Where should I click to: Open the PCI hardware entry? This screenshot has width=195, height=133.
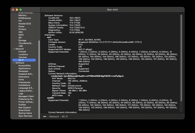(x=20, y=21)
